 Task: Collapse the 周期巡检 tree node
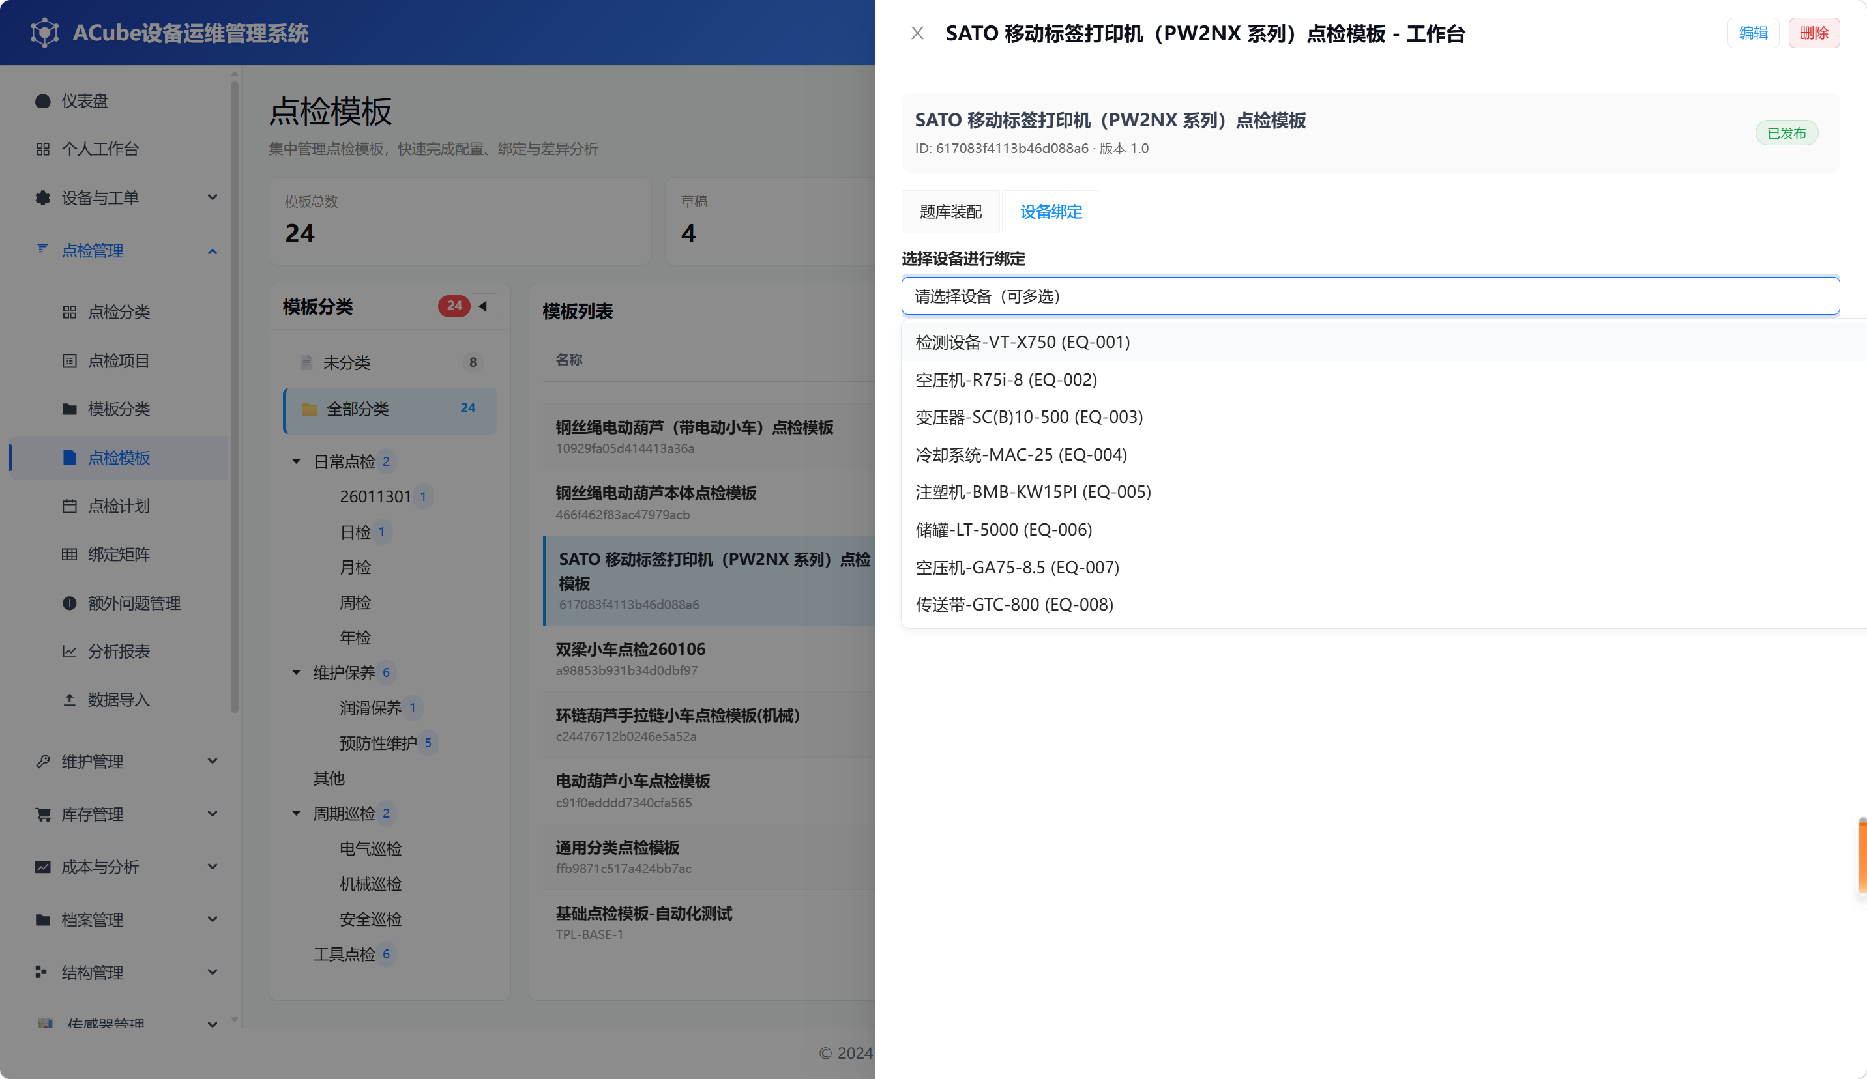297,813
